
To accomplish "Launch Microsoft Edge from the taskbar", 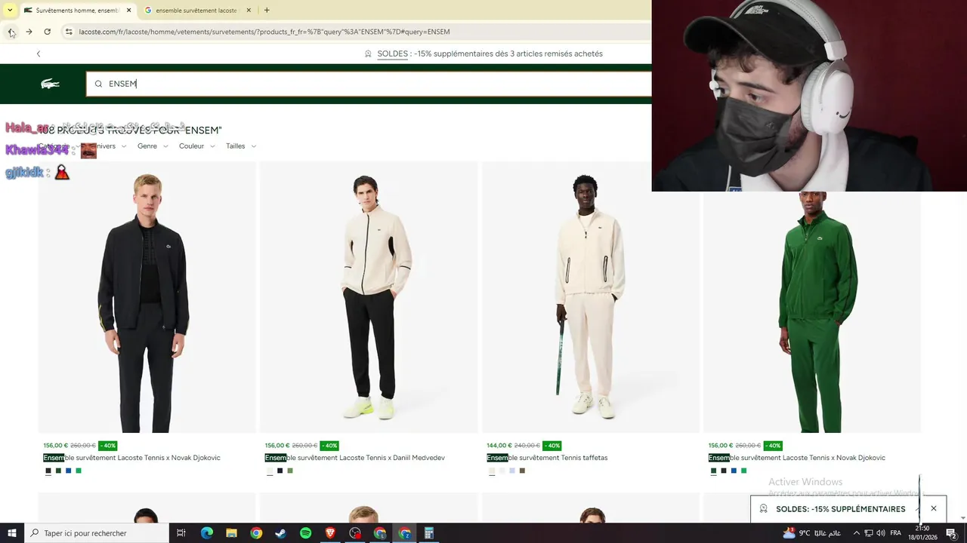I will tap(207, 533).
